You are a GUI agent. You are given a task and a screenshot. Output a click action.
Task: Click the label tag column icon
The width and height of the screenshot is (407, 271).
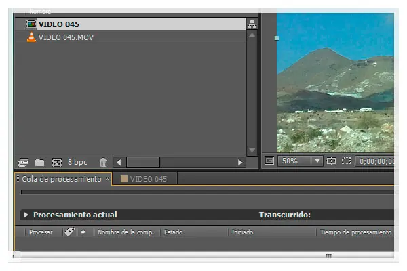[x=69, y=232]
